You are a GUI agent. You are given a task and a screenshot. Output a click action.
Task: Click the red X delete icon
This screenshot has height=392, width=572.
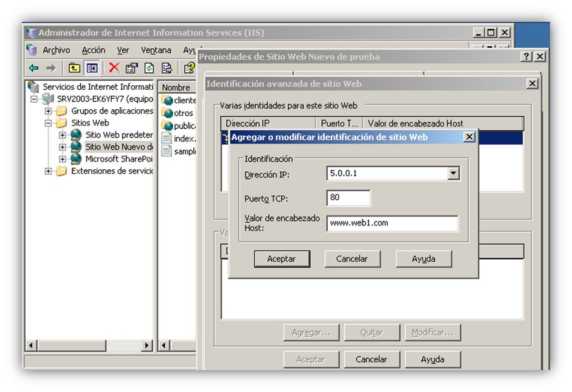click(114, 67)
